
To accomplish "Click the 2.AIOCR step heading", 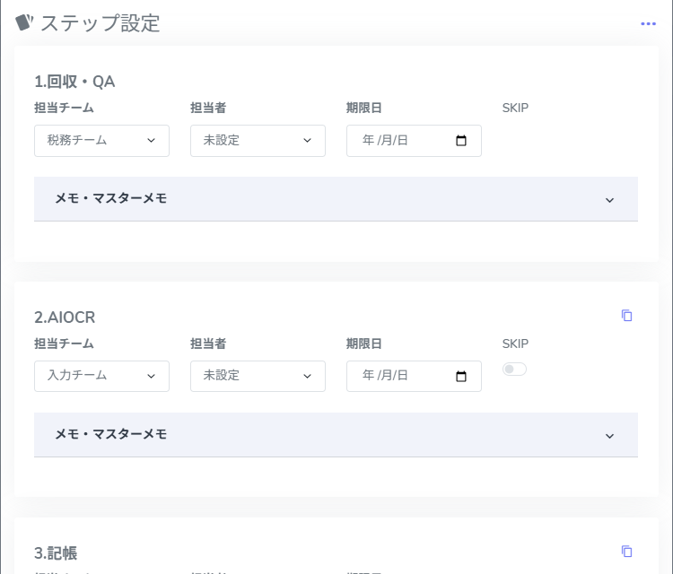I will [65, 317].
